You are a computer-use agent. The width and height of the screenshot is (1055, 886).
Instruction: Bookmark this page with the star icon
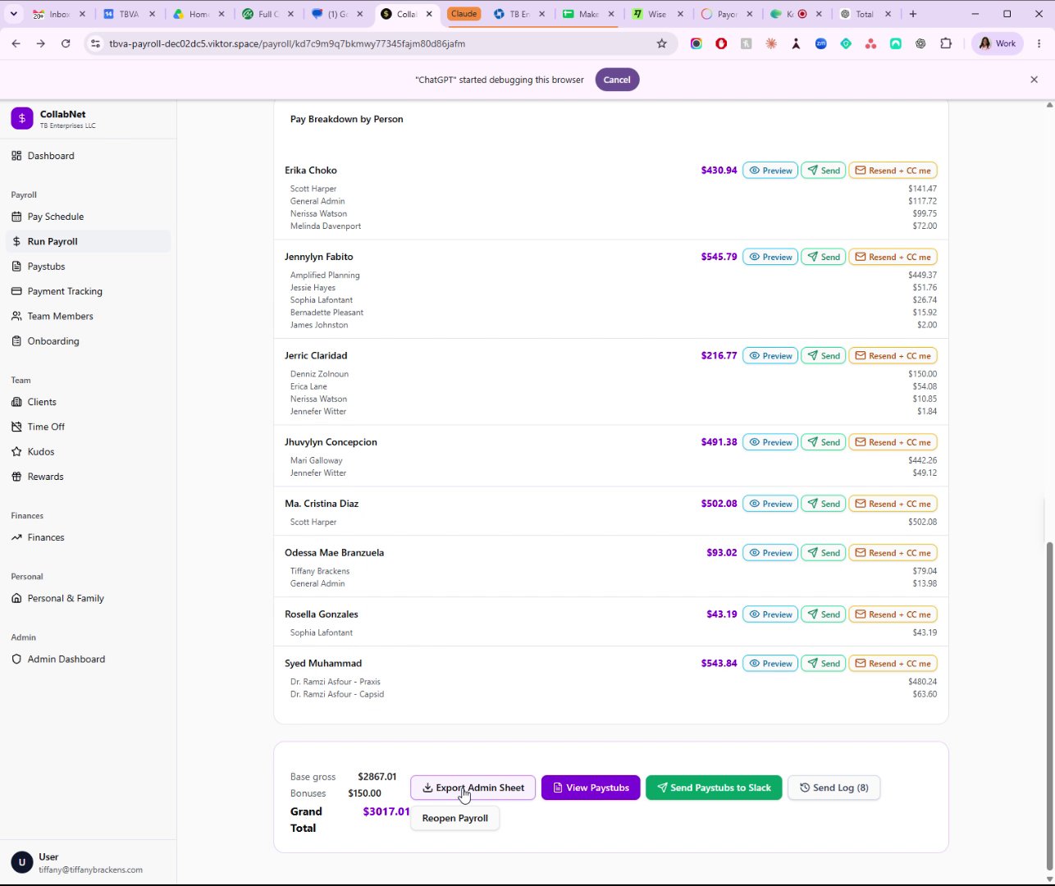(x=662, y=43)
